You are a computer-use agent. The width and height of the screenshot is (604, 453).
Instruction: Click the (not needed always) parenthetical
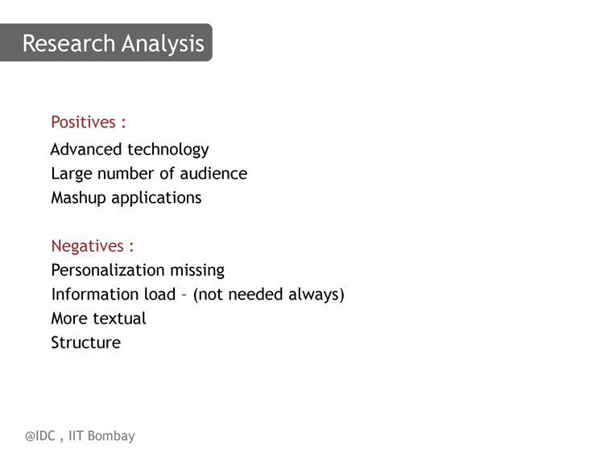(x=268, y=294)
